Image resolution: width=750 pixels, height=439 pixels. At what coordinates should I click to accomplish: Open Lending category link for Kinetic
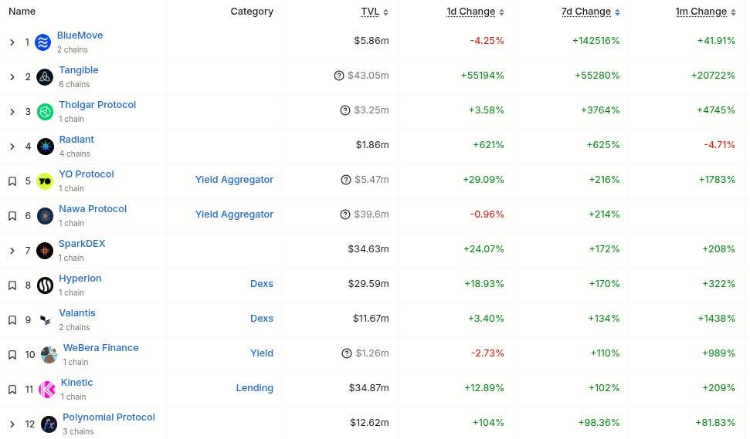(254, 388)
